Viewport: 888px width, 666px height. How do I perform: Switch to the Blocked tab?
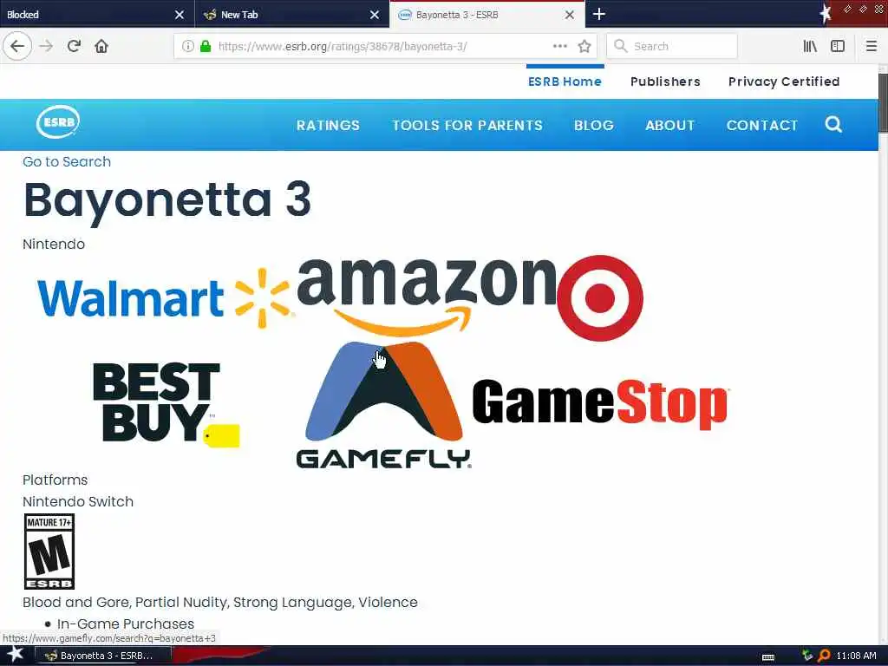(97, 14)
